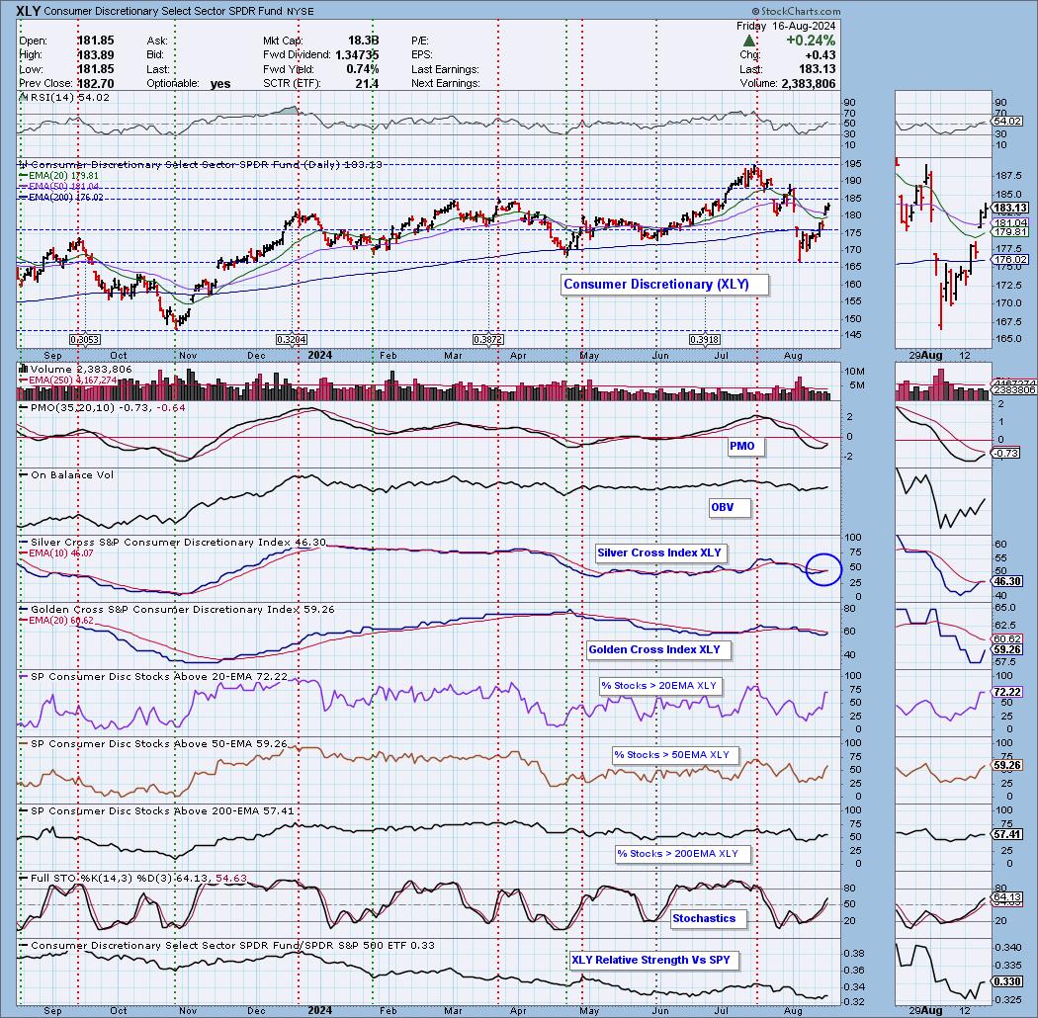The width and height of the screenshot is (1038, 1018).
Task: Click the 0.3204 dividend marker
Action: (x=292, y=340)
